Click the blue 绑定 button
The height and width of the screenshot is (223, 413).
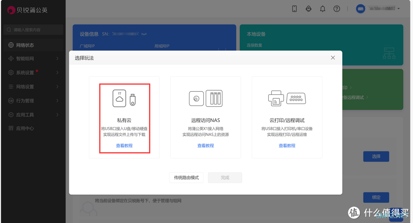(376, 197)
